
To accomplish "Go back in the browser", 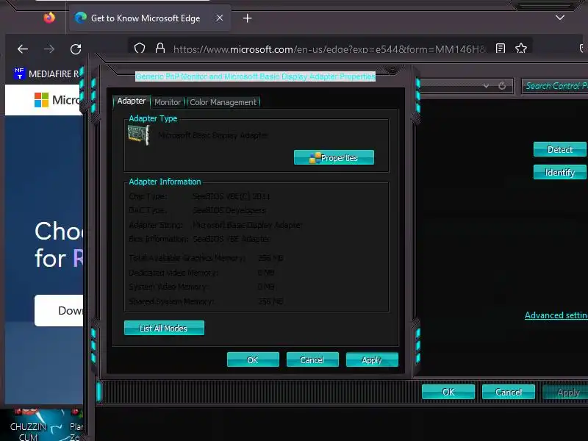I will 23,49.
